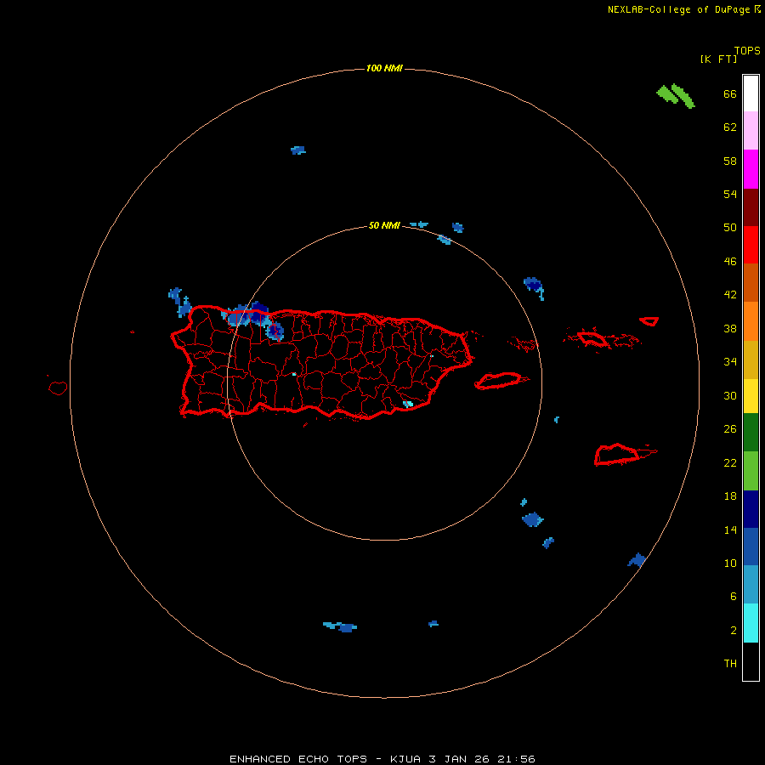The height and width of the screenshot is (765, 765).
Task: Click the 66 value on the scale
Action: coord(730,93)
